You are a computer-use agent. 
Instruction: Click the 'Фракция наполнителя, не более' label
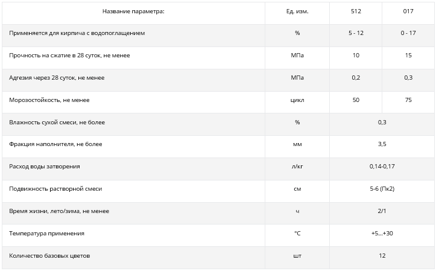[56, 144]
